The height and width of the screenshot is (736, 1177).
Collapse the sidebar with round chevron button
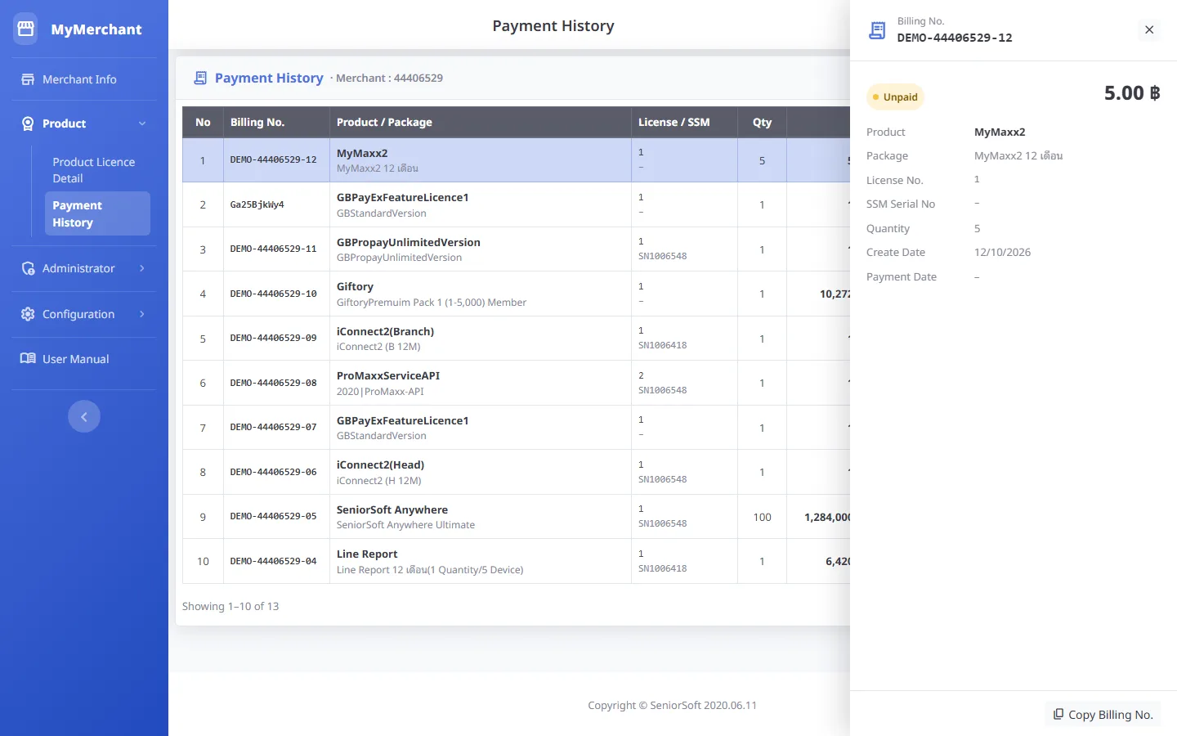tap(84, 416)
